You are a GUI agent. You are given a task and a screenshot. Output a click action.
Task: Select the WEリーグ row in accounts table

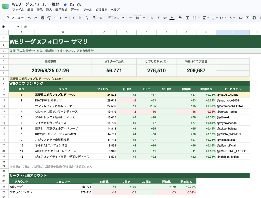(102, 187)
